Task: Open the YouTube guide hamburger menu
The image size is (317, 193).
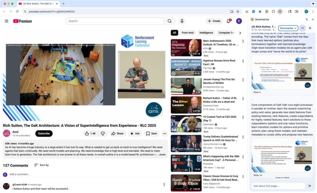Action: click(7, 21)
